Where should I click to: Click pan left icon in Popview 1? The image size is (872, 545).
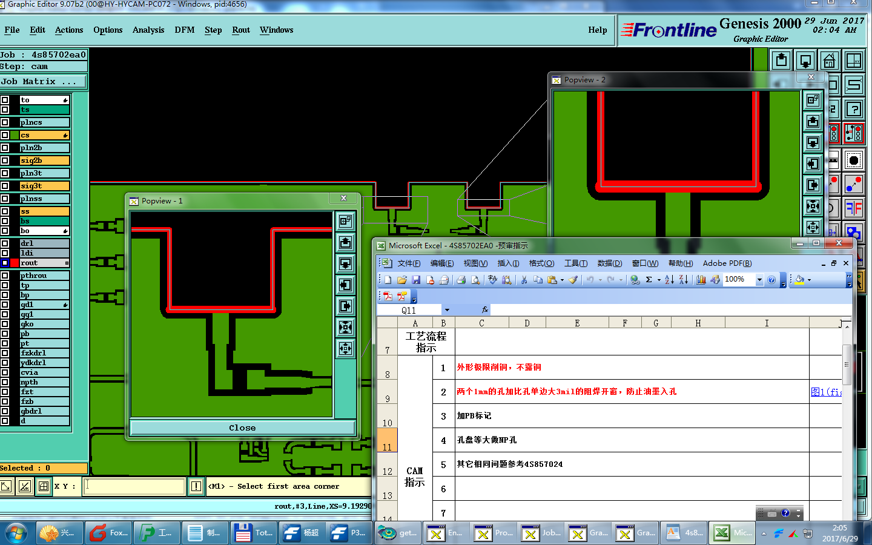(x=345, y=285)
